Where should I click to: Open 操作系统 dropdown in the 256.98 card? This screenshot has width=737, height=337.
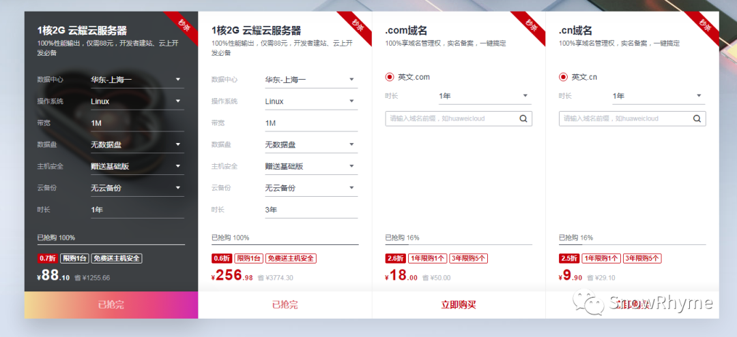click(311, 101)
